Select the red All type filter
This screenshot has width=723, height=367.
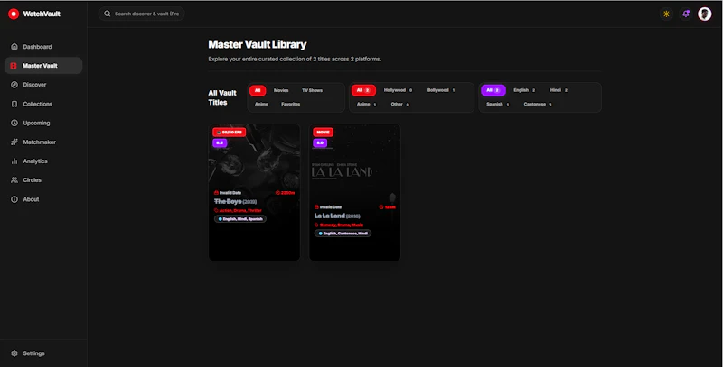tap(258, 90)
